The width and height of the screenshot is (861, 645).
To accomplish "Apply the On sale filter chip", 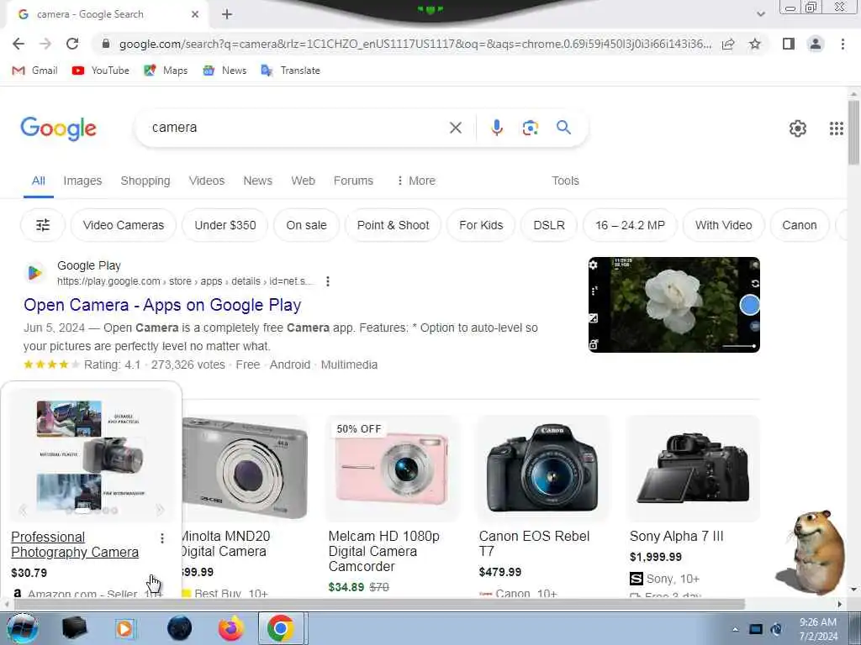I will tap(306, 225).
